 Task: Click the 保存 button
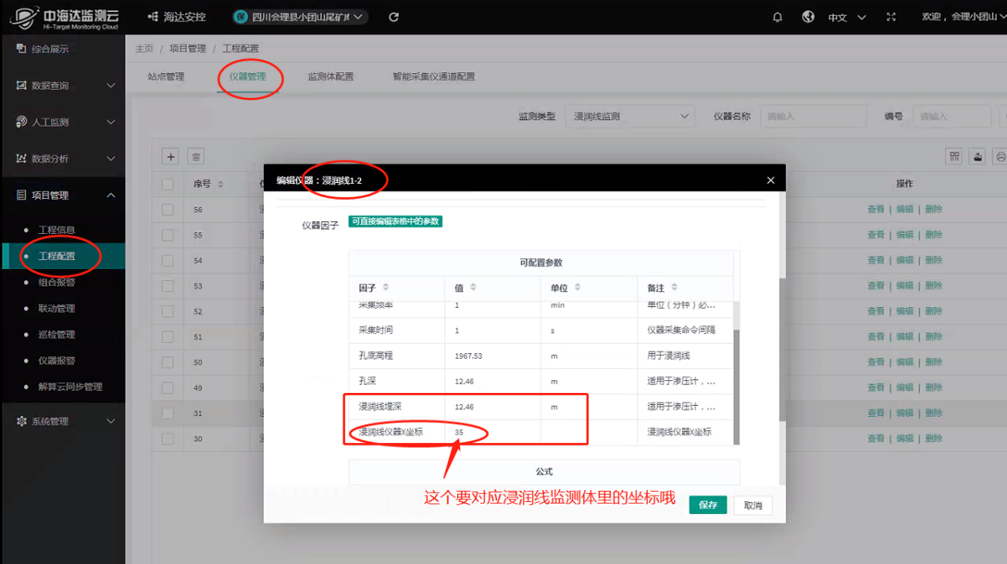click(x=707, y=505)
